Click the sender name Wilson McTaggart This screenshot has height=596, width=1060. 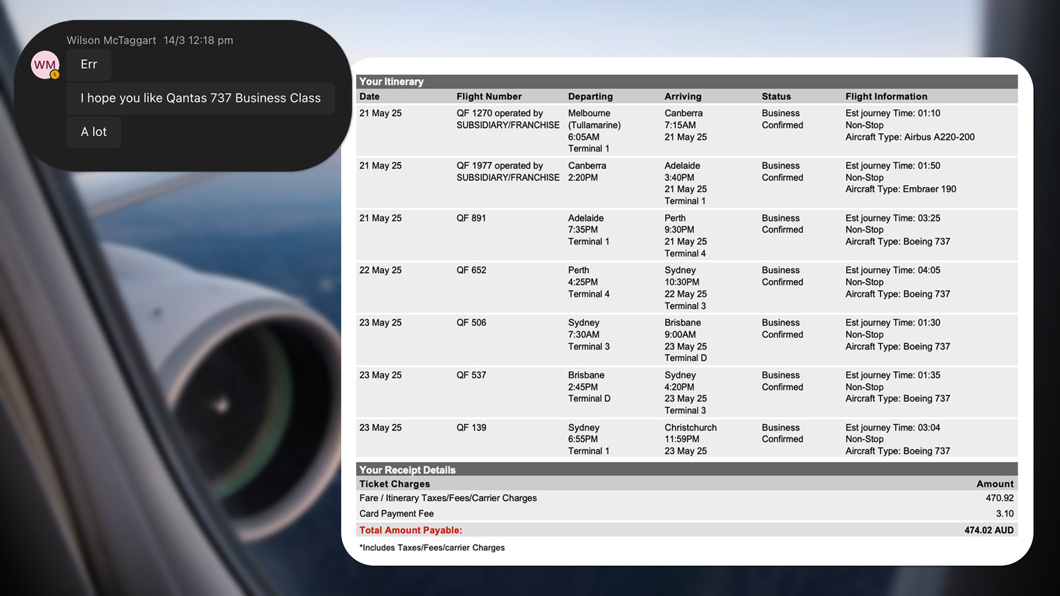pos(112,40)
